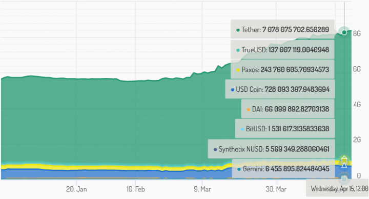Click the purple Synthetix NUSD dot
Screen dimensions: 369x199
pyautogui.click(x=215, y=150)
